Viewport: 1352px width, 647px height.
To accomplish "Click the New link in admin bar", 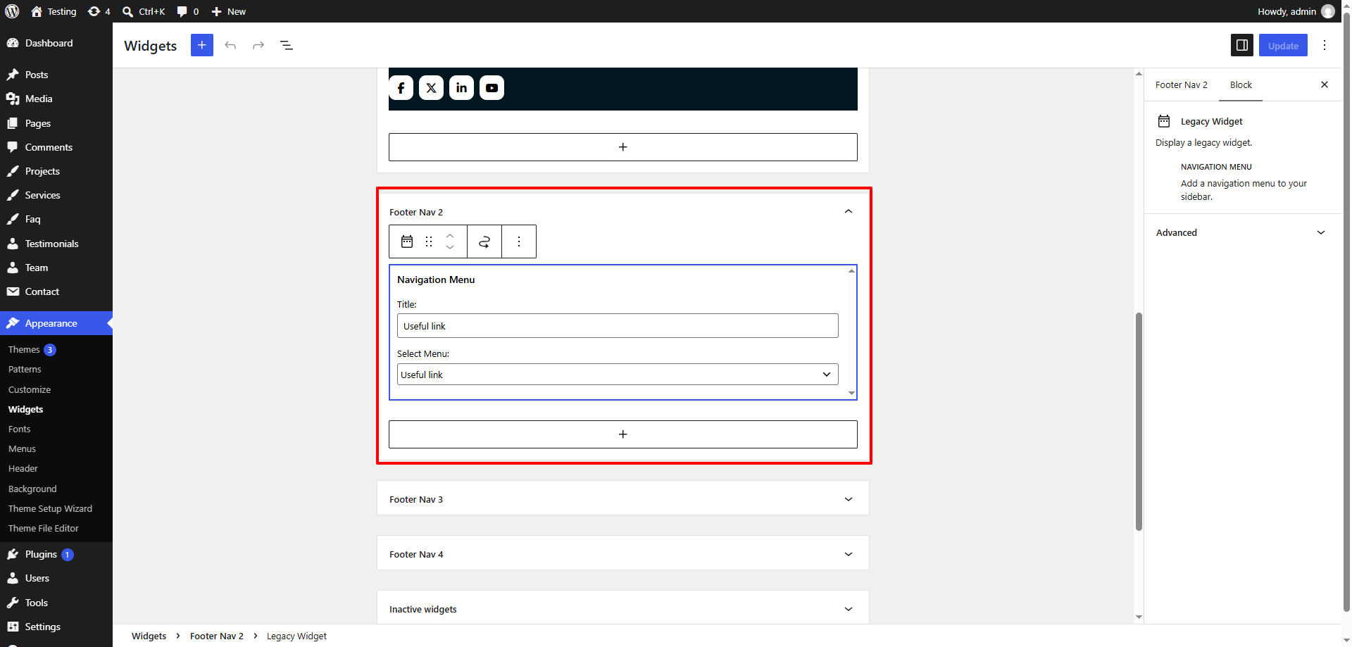I will pyautogui.click(x=229, y=11).
